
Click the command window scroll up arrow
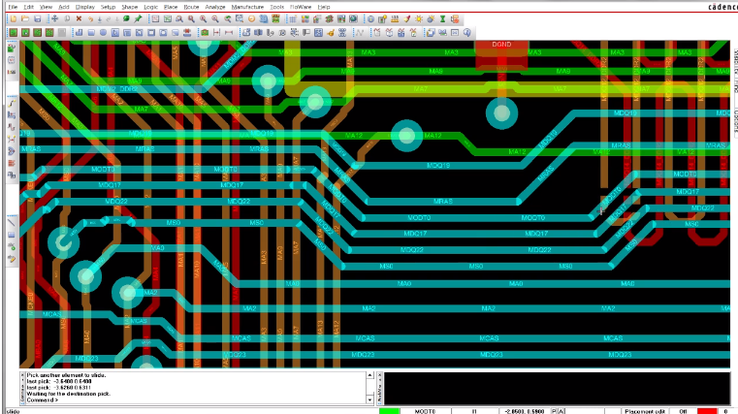pyautogui.click(x=369, y=375)
